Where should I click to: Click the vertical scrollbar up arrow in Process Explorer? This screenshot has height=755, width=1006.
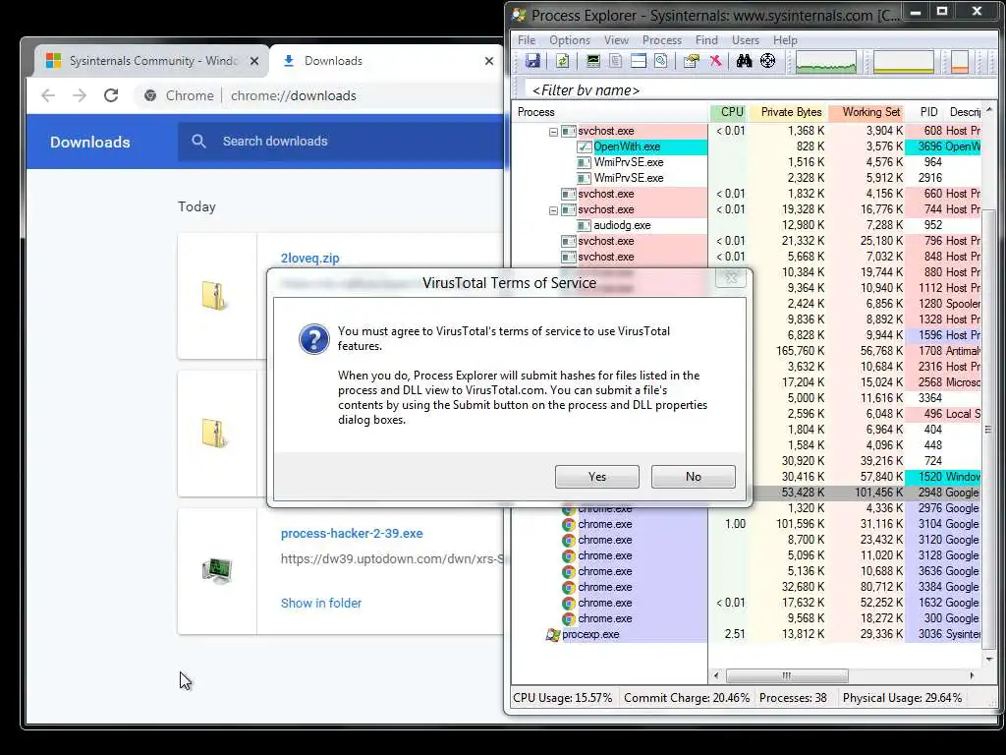tap(988, 110)
